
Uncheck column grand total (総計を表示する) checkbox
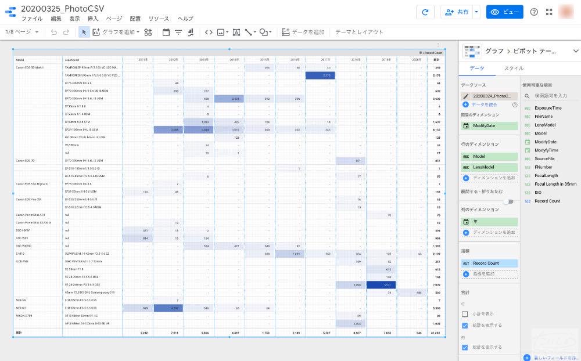coord(465,347)
